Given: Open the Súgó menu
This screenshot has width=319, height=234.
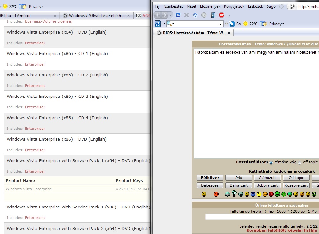Looking at the screenshot, I should point(271,6).
